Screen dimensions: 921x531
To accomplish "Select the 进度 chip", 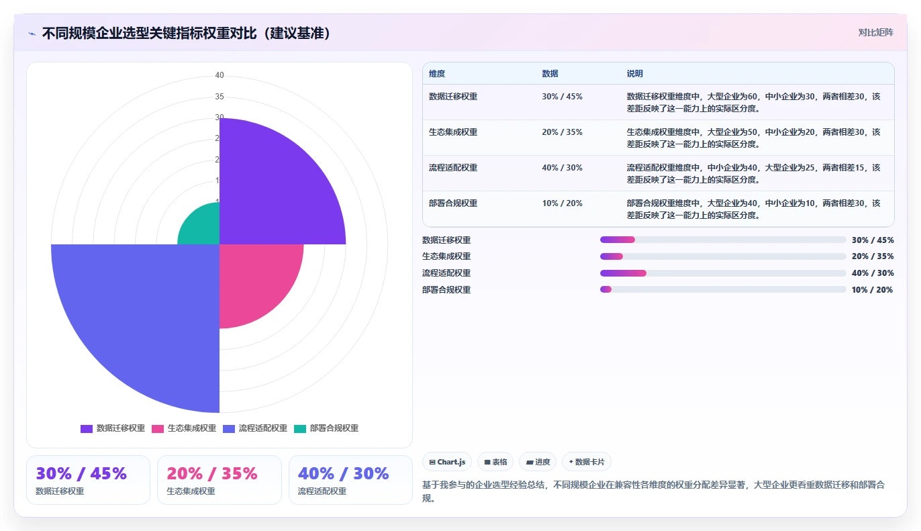I will (538, 462).
